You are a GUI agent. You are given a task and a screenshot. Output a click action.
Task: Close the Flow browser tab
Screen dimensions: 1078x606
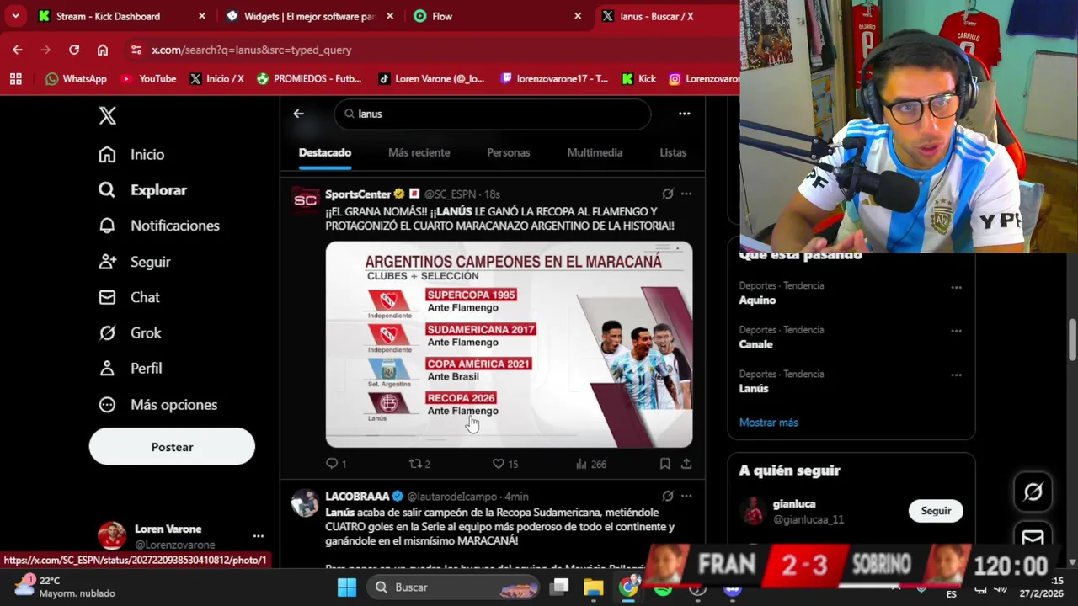point(578,16)
